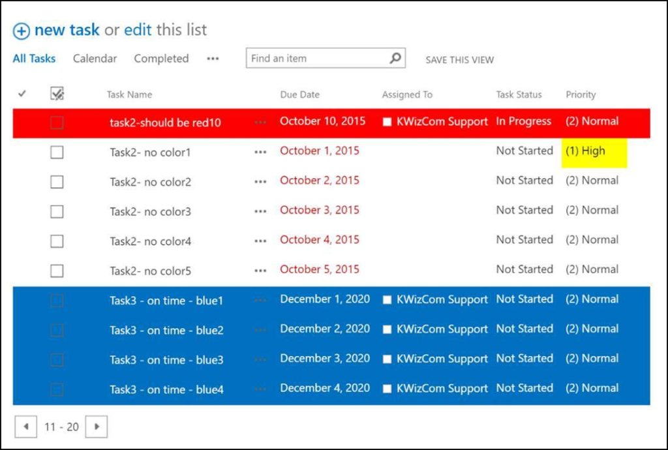This screenshot has height=450, width=668.
Task: Tick checkbox for Task2- no color3
Action: 57,211
